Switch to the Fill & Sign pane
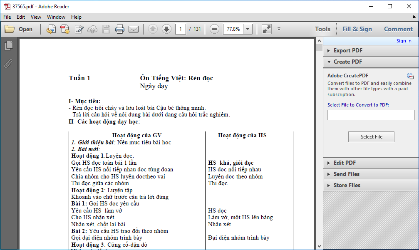Viewport: 419px width, 250px height. pyautogui.click(x=357, y=29)
